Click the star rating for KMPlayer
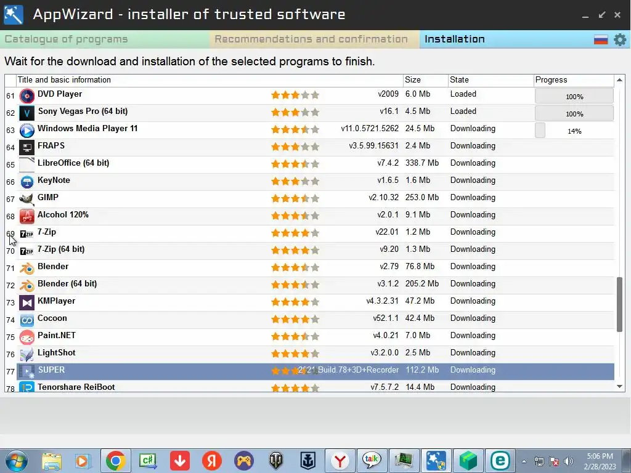This screenshot has height=473, width=631. pos(295,302)
